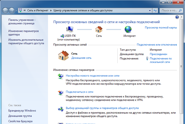Click 'Тип доступа:' label text
This screenshot has width=185, height=124.
click(x=128, y=50)
